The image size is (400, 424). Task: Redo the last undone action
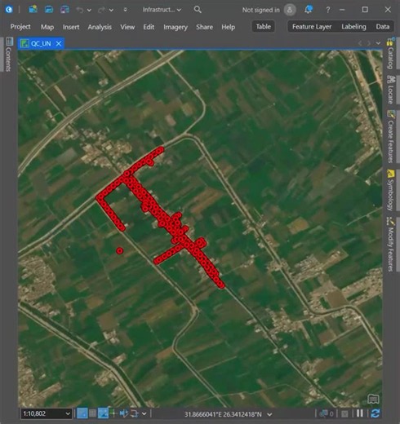tap(101, 10)
